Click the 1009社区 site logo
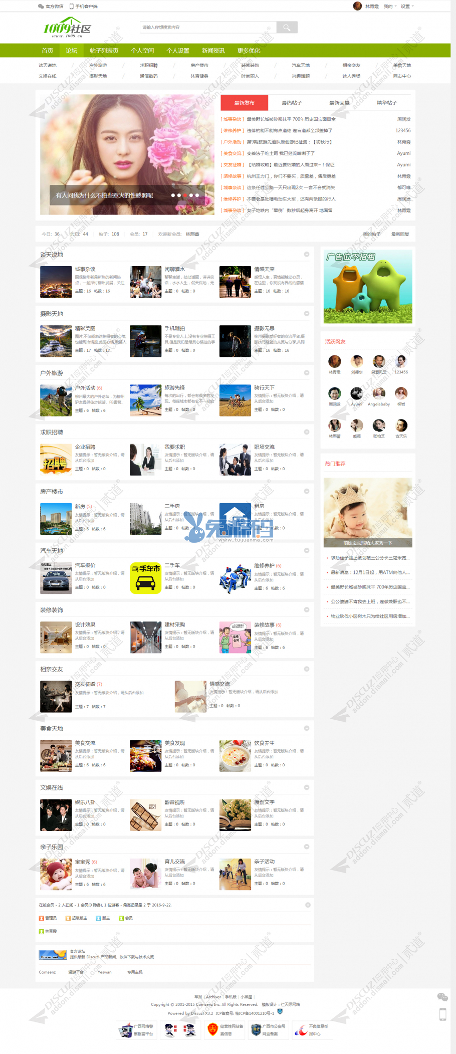The width and height of the screenshot is (456, 1054). 67,28
